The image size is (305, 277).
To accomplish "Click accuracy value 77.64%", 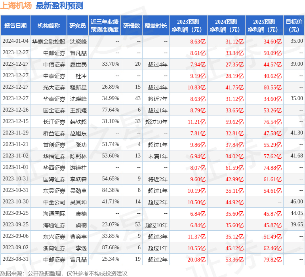I will (x=111, y=110).
